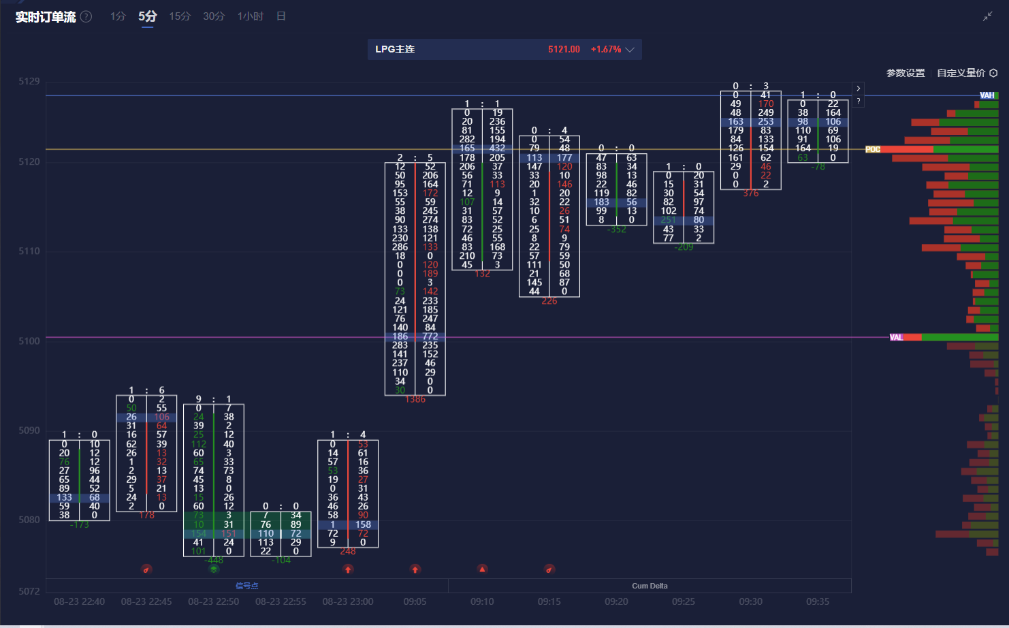Switch to the 日 timeframe
Image resolution: width=1009 pixels, height=628 pixels.
[x=281, y=16]
